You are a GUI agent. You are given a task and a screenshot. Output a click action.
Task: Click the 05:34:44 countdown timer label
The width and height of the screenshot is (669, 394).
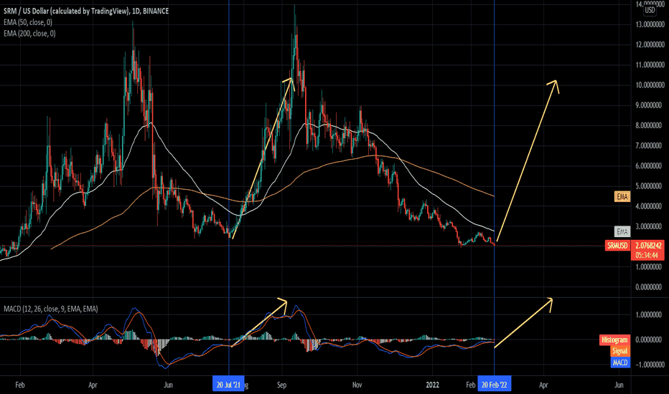tap(647, 255)
